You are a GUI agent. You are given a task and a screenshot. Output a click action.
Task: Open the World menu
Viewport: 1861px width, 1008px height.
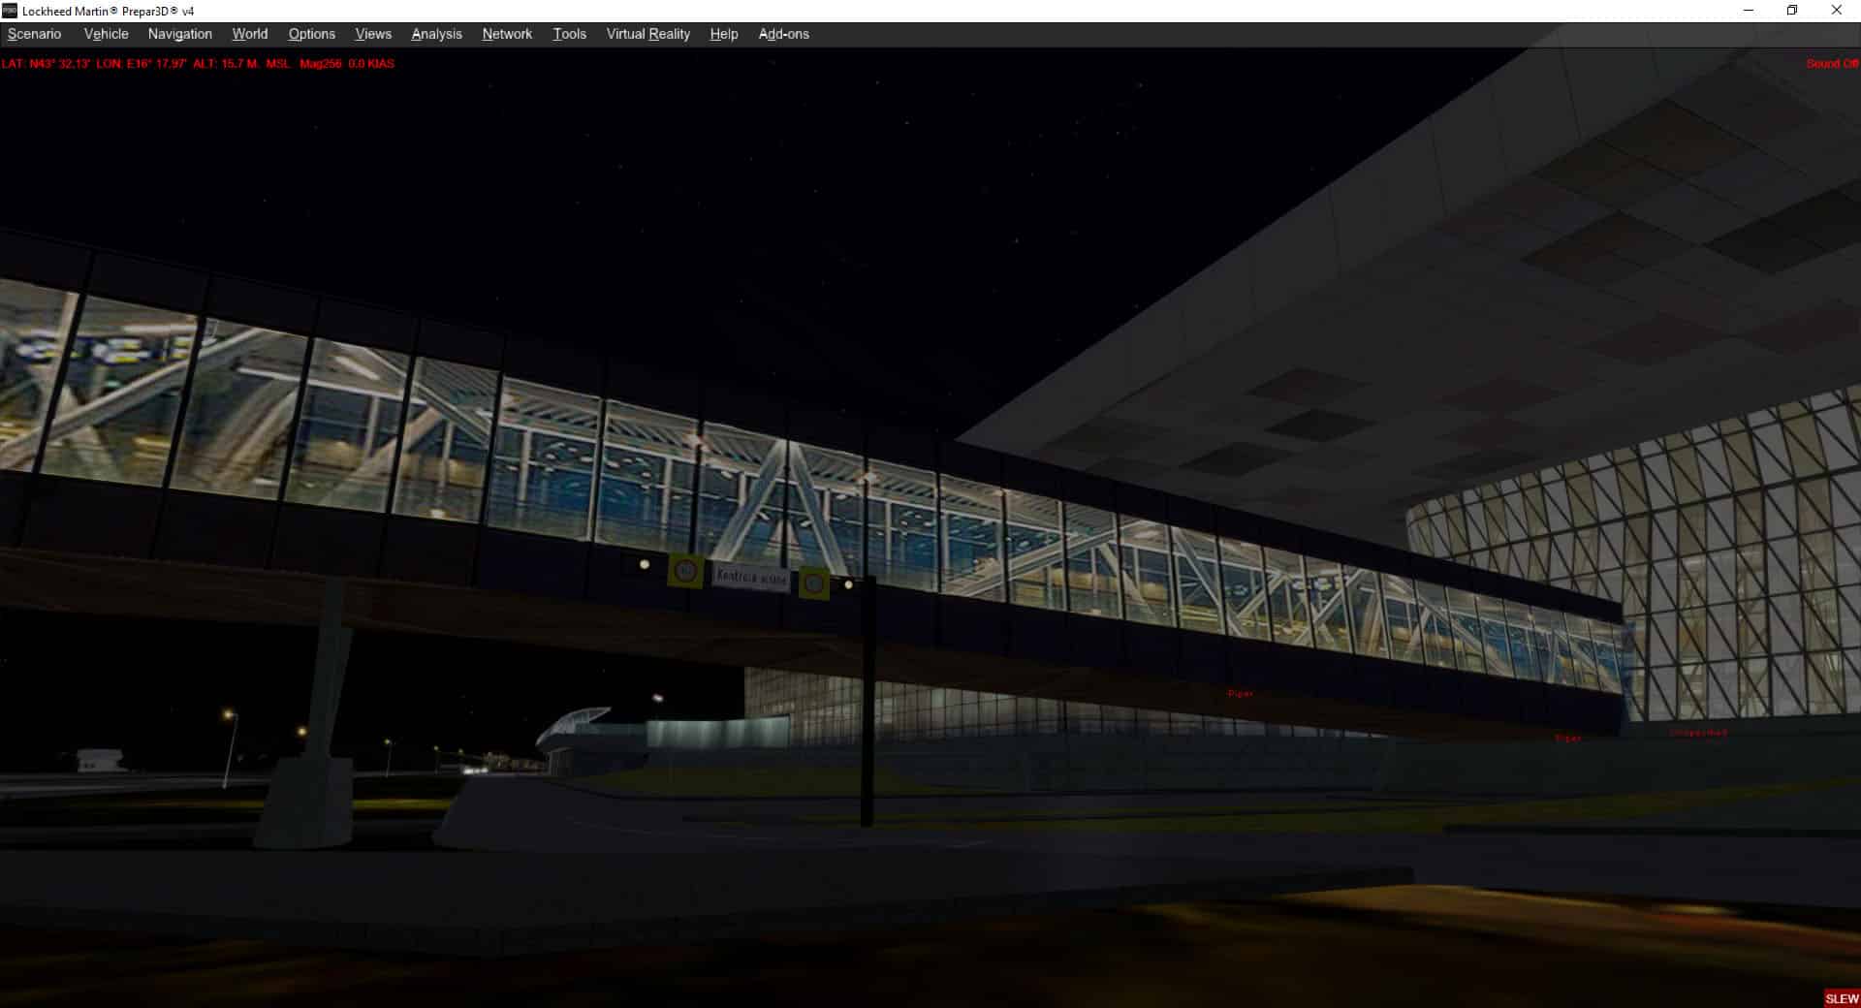click(x=249, y=34)
